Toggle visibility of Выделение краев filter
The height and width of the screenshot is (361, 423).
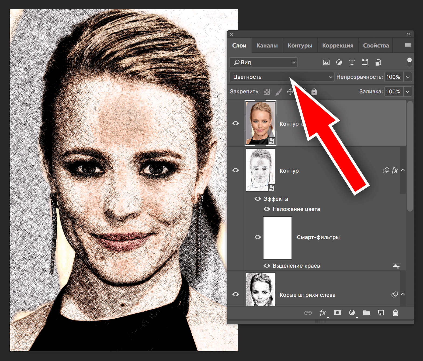pyautogui.click(x=267, y=266)
